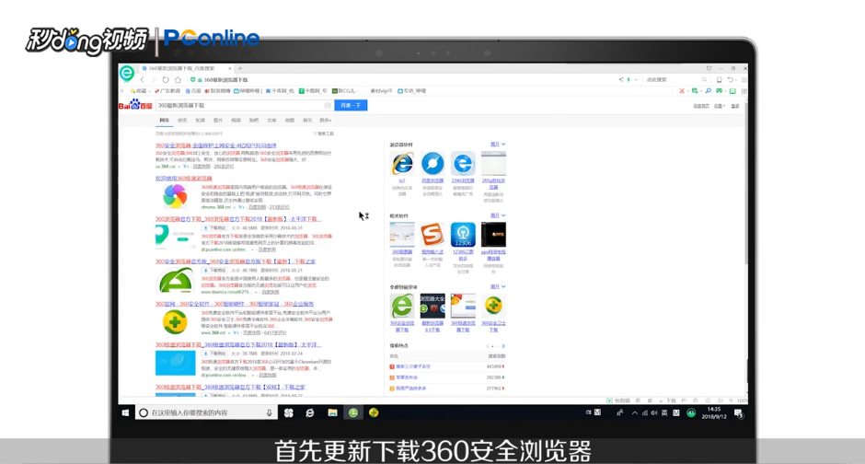
Task: Click the Cortana microphone icon
Action: [270, 412]
